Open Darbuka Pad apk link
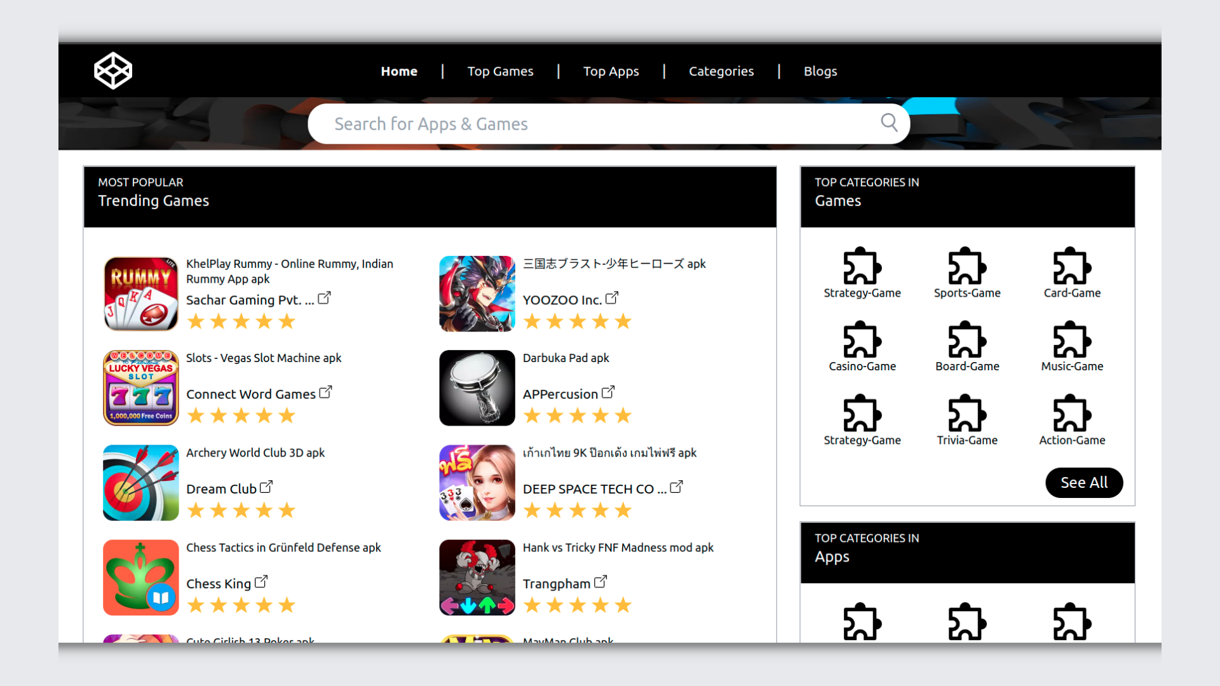This screenshot has height=686, width=1220. (x=566, y=358)
